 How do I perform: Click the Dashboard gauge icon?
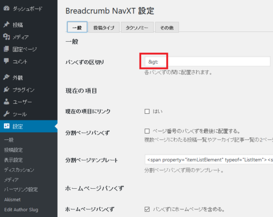[x=7, y=8]
